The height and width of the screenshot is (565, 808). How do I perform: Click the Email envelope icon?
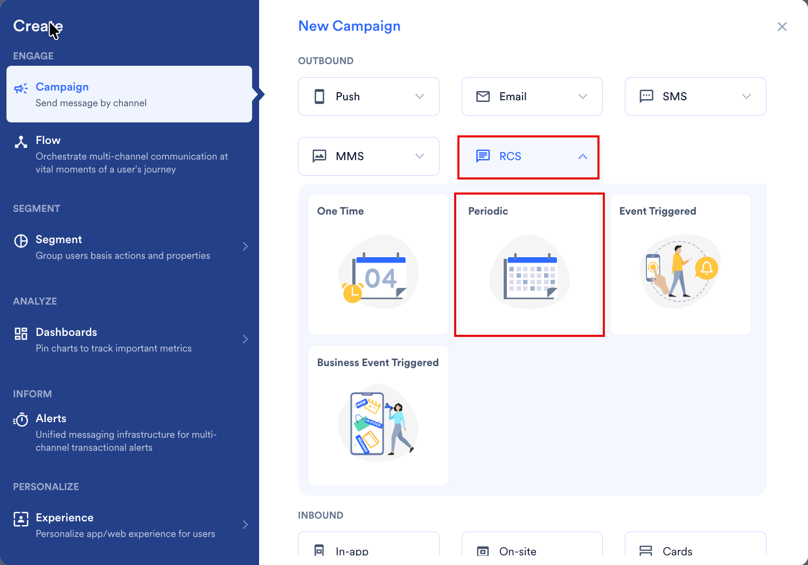[x=483, y=97]
